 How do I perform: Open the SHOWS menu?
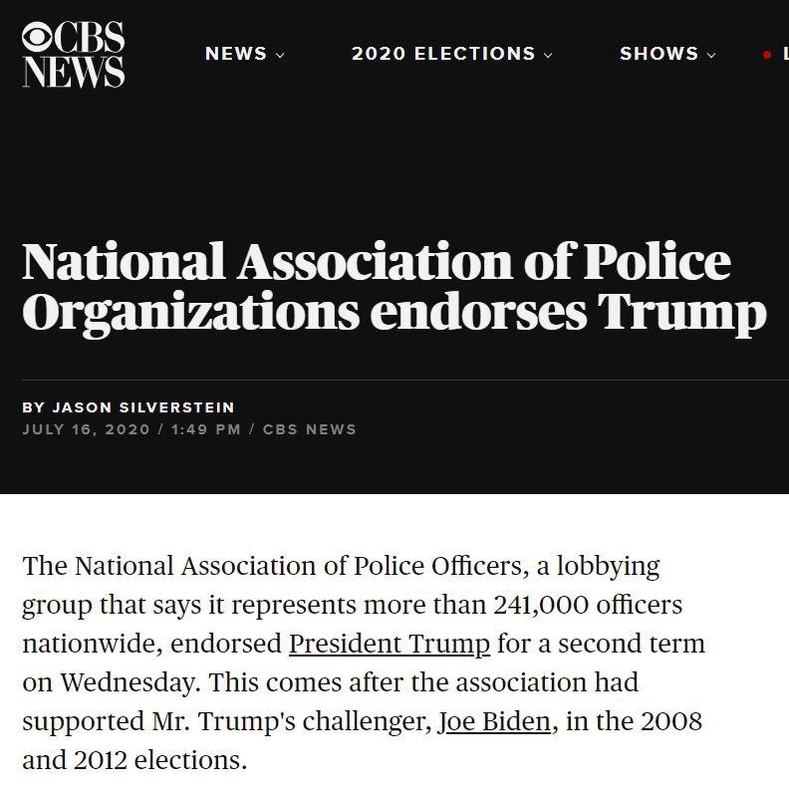pos(659,54)
